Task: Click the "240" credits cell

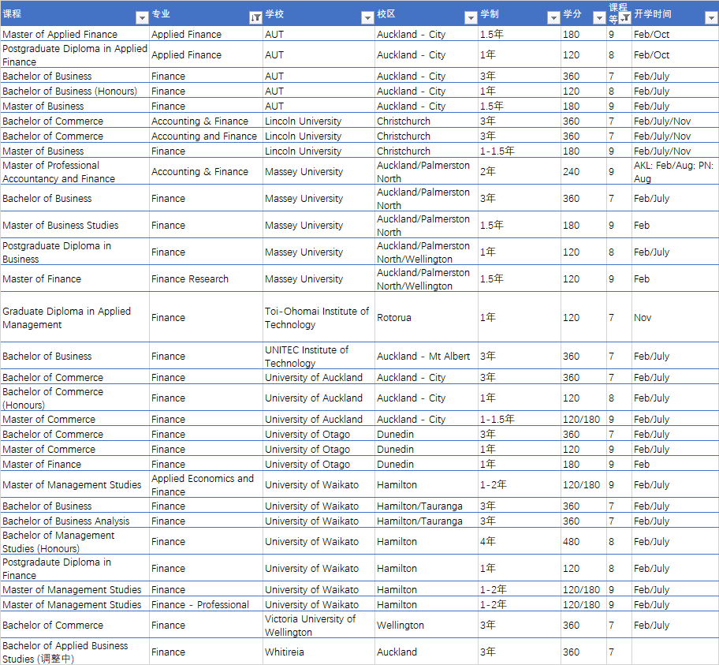Action: click(x=583, y=172)
